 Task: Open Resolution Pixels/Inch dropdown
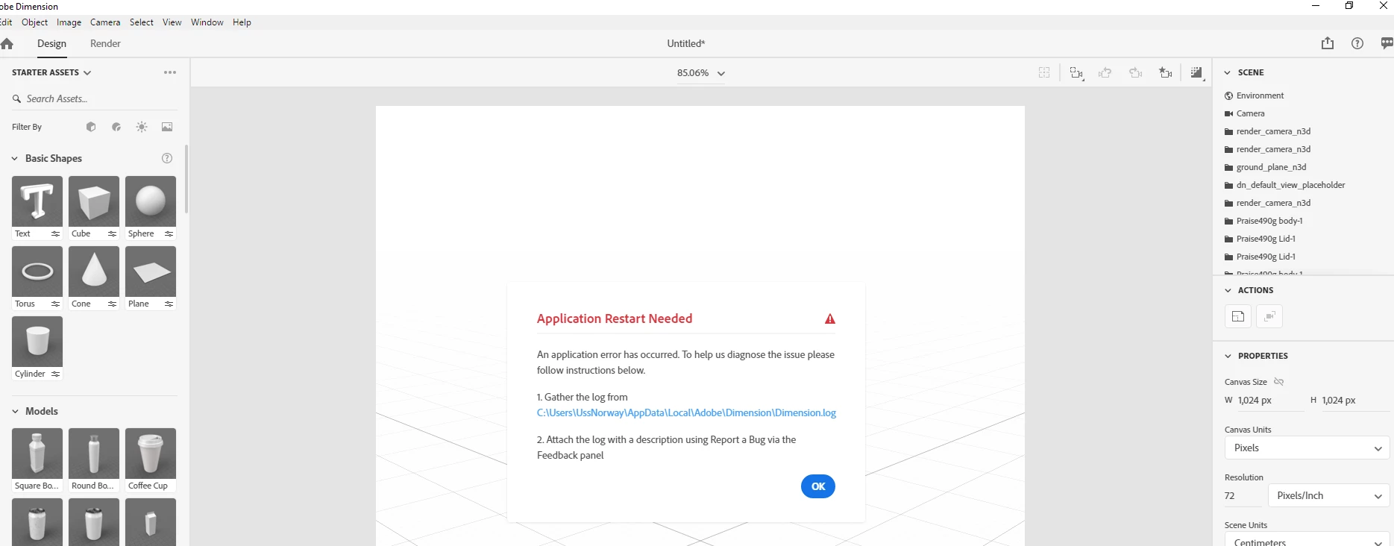point(1328,495)
